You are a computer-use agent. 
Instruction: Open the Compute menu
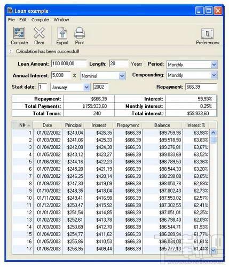click(40, 20)
